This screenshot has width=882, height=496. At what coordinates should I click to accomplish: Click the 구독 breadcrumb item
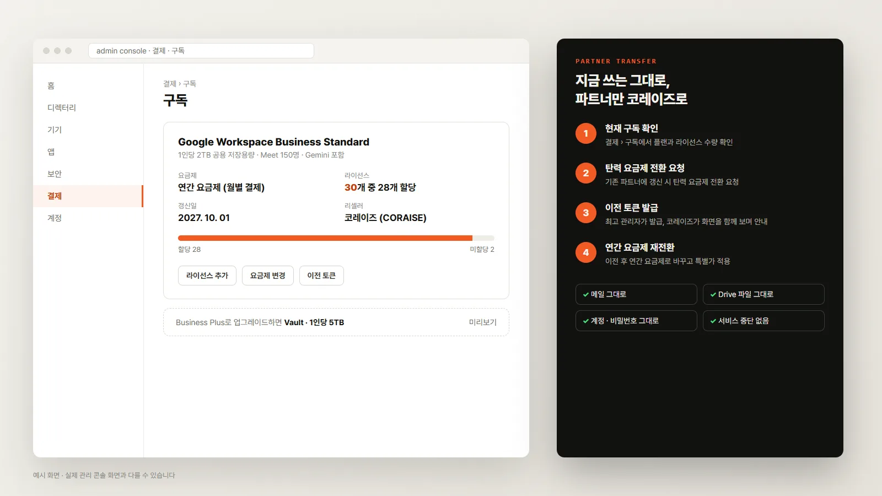pos(190,84)
